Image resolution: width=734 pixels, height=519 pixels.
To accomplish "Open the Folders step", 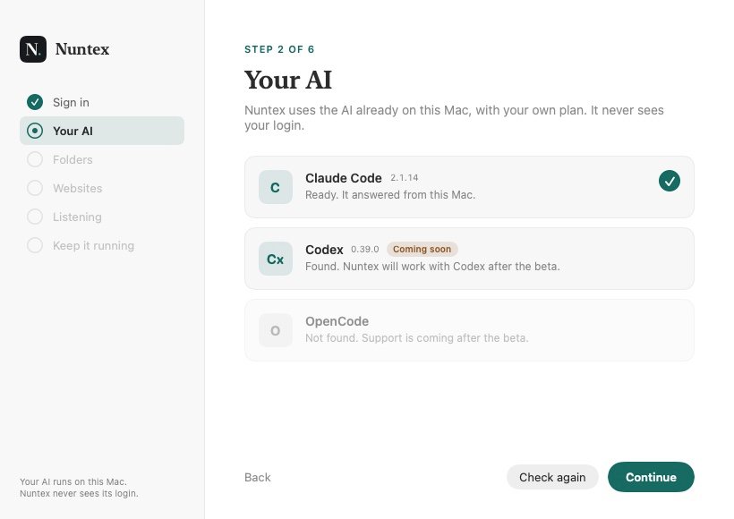I will (x=102, y=159).
